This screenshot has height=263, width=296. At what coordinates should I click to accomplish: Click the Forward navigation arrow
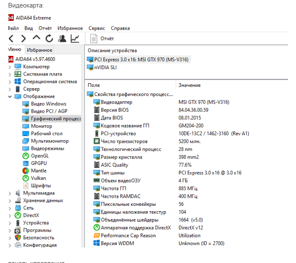23,39
